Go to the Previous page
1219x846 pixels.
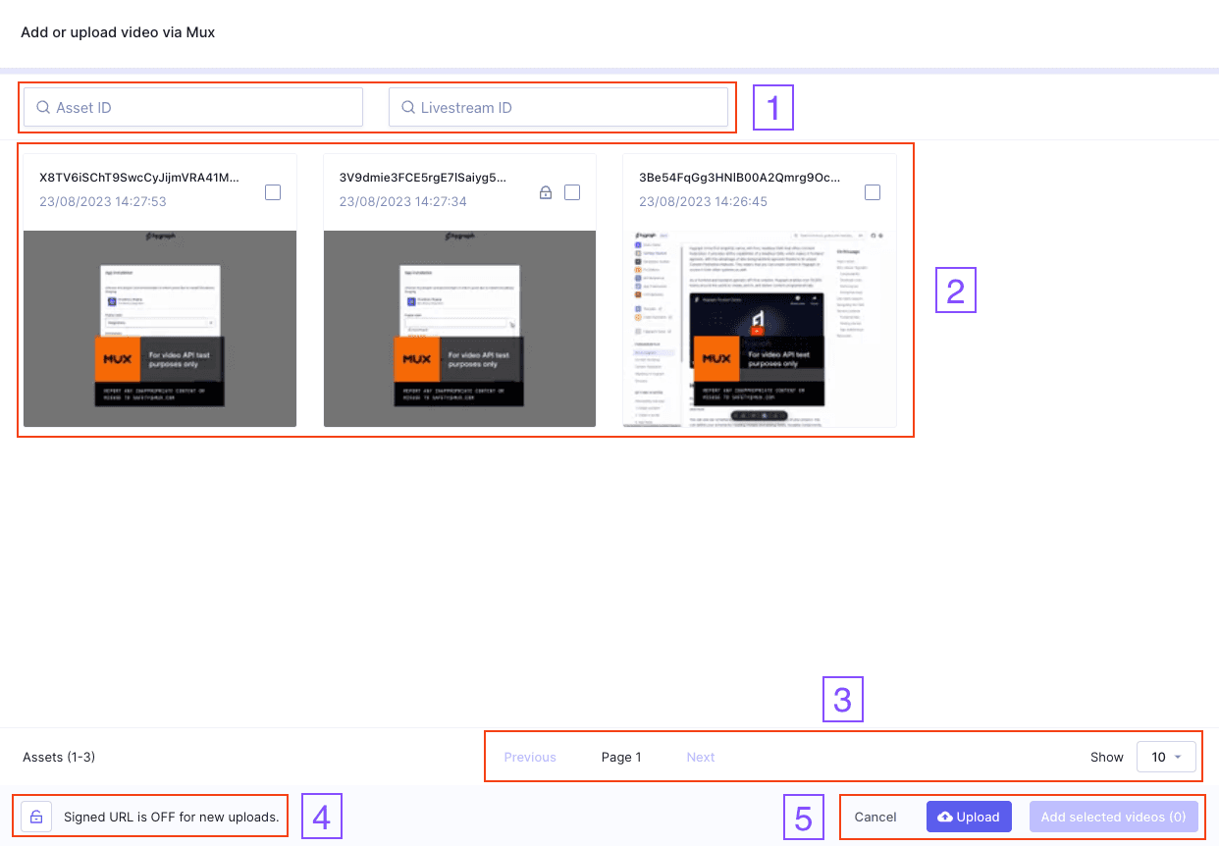530,757
